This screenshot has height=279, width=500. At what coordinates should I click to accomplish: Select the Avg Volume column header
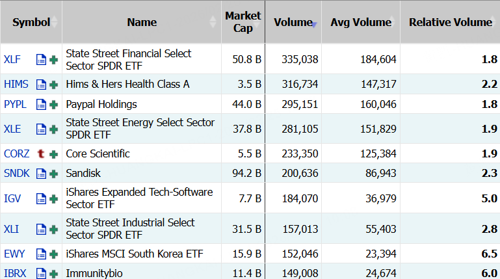pos(361,22)
